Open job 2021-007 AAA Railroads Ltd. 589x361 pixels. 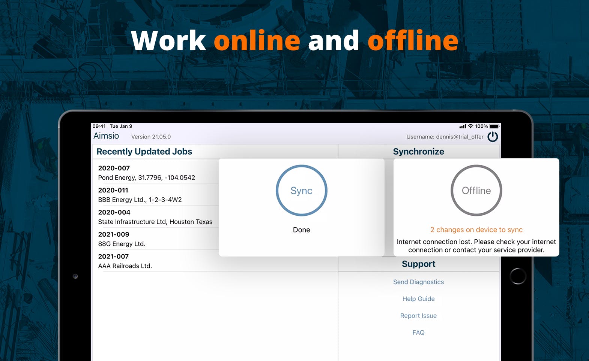pyautogui.click(x=215, y=261)
